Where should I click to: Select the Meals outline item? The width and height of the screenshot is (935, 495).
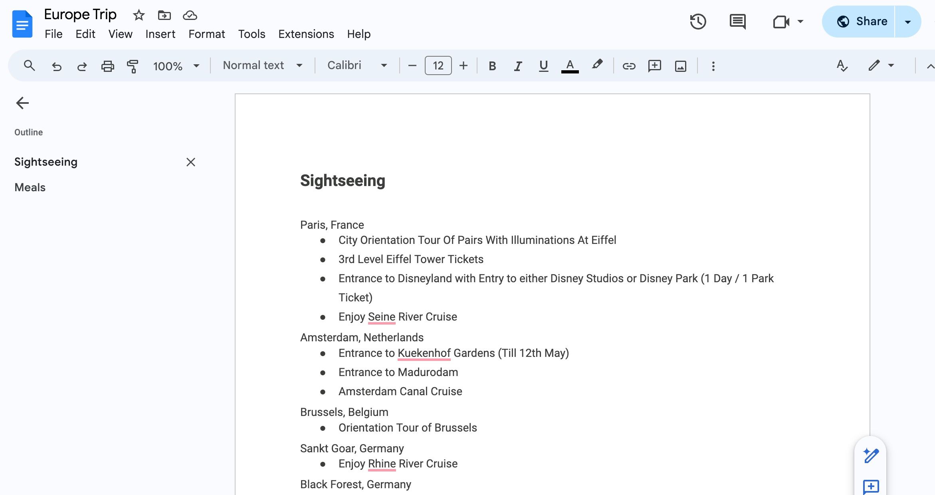click(30, 187)
